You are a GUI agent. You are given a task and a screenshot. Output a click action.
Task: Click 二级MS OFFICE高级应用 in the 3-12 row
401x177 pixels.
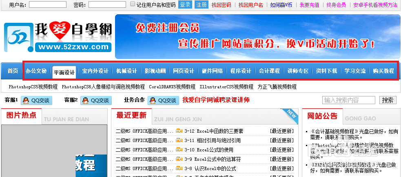144,131
